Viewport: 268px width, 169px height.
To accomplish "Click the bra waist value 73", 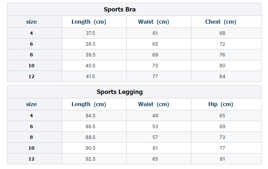I will [155, 66].
